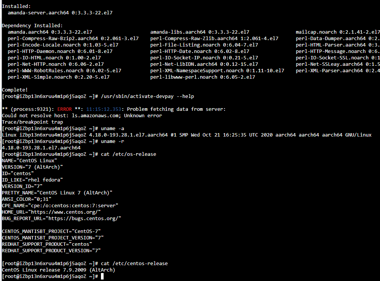380x281 pixels.
Task: Click the PRETTY_NAME line in os-release output
Action: tap(57, 193)
